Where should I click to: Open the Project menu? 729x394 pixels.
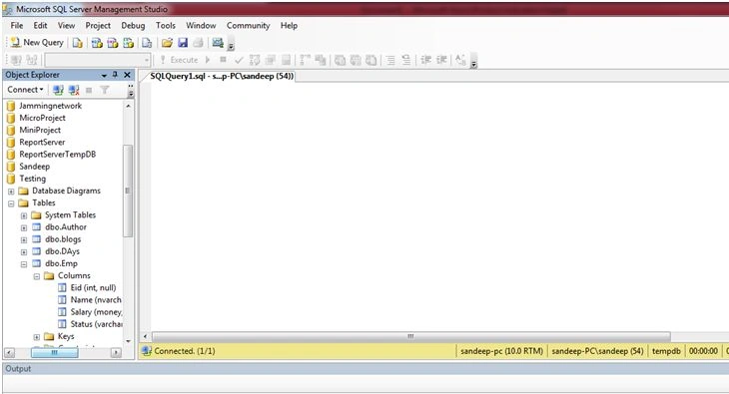pyautogui.click(x=98, y=26)
